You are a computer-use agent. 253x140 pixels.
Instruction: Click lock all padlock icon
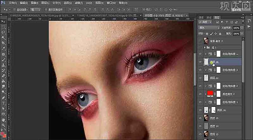click(x=220, y=34)
